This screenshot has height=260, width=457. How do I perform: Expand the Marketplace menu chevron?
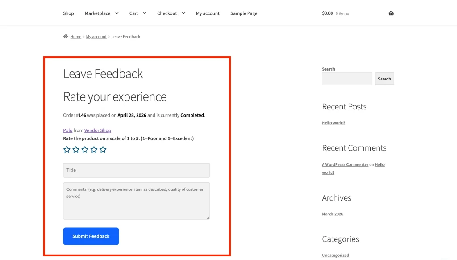(x=117, y=13)
